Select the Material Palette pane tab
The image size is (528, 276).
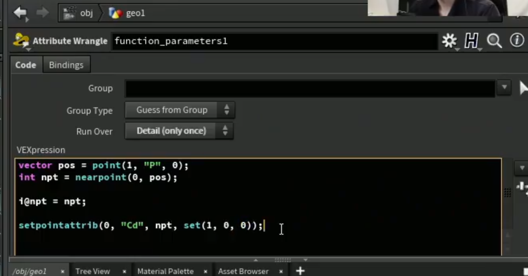pos(165,271)
